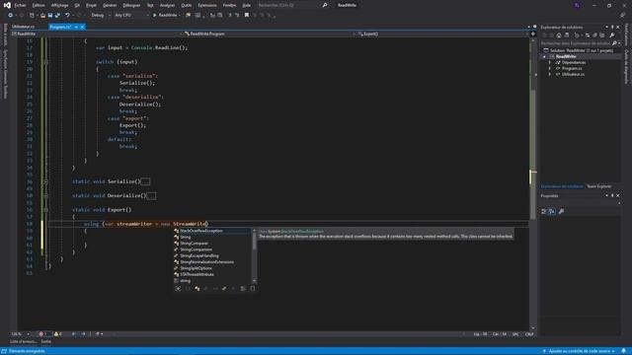Viewport: 632px width, 355px height.
Task: Select StringComparer in completion list
Action: (212, 244)
